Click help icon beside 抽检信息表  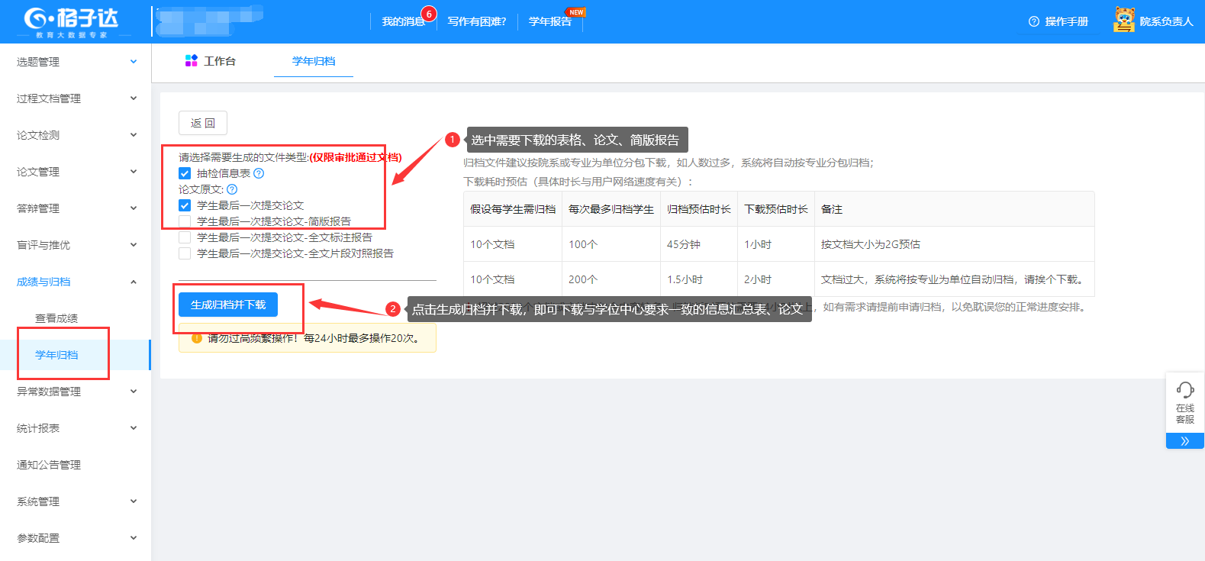pos(259,173)
